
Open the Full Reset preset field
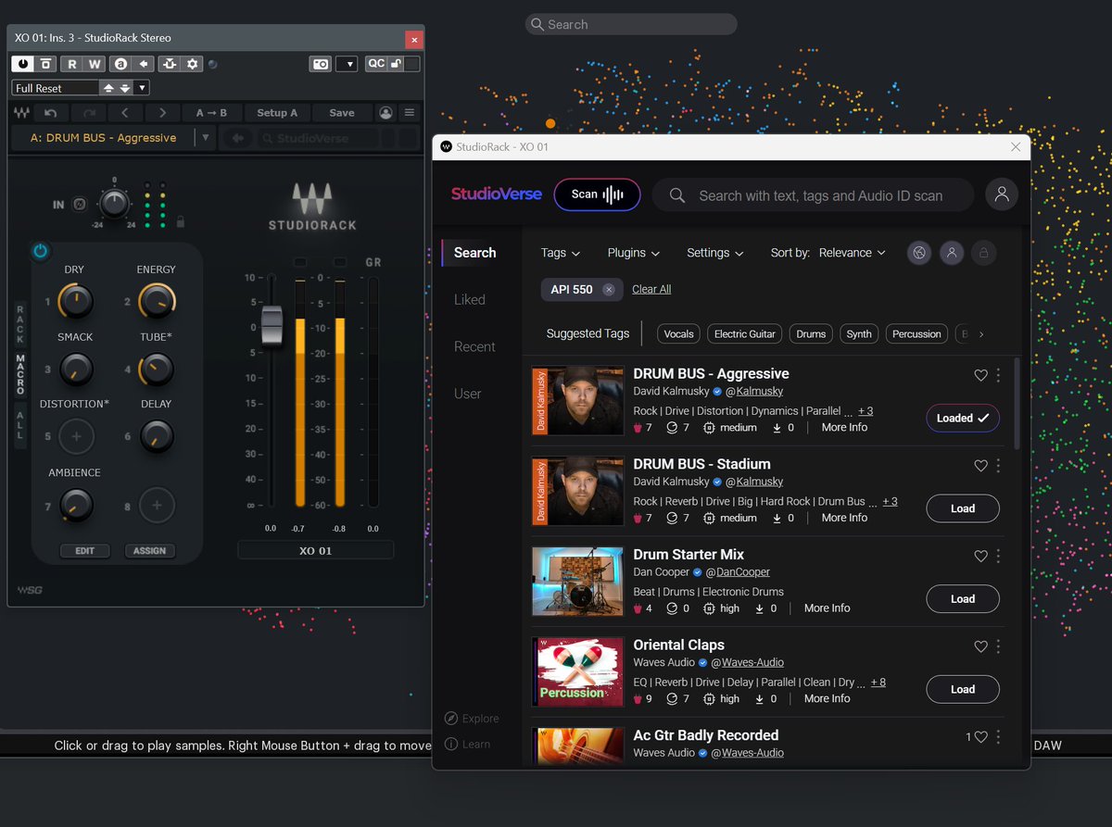(55, 88)
